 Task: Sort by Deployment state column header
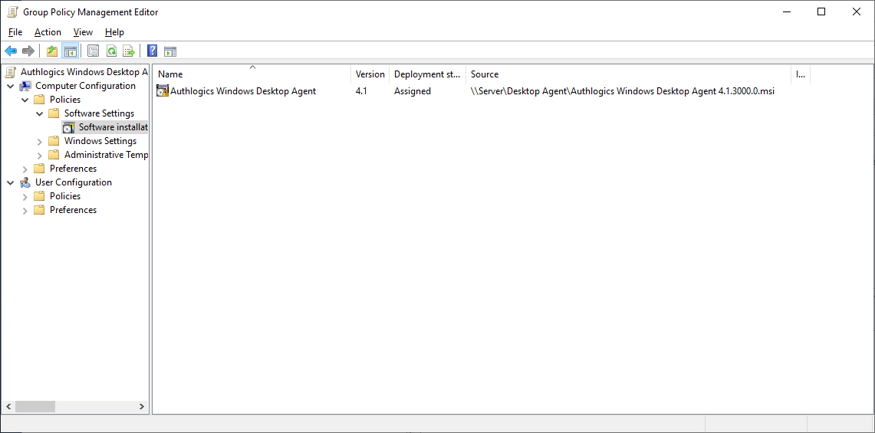(x=427, y=74)
